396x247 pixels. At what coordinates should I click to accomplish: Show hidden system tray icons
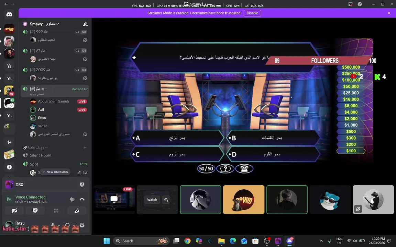point(321,241)
